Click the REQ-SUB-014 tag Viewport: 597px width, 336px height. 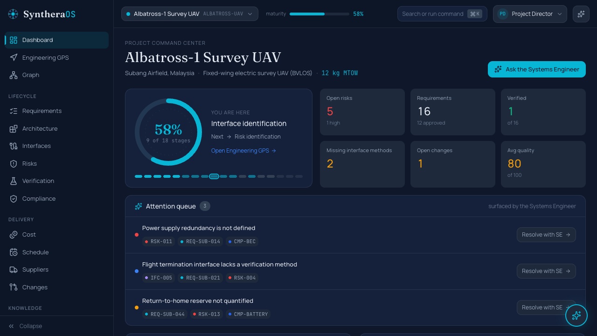point(200,242)
